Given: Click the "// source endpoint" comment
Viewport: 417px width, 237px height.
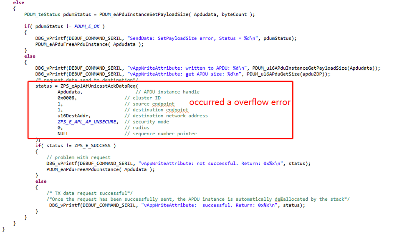Looking at the screenshot, I should click(x=149, y=104).
